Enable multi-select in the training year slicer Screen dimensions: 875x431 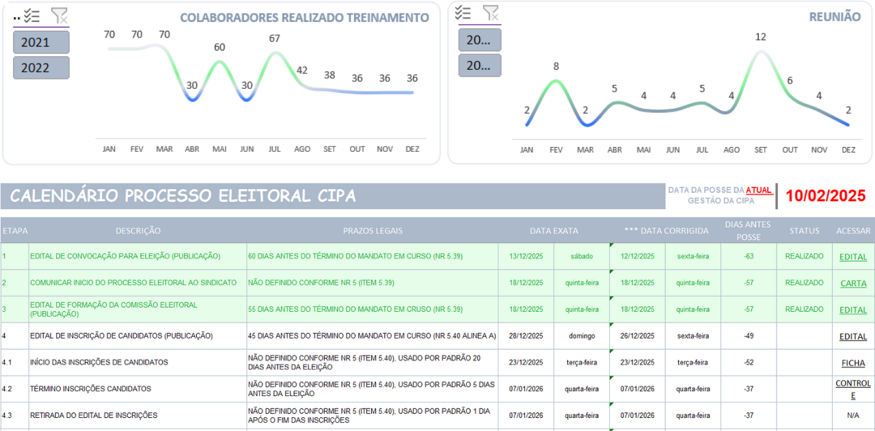(31, 16)
